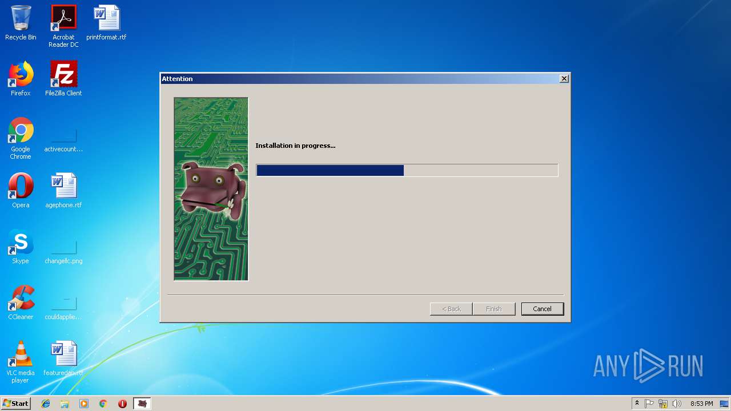Open Windows Media Player taskbar icon
This screenshot has width=731, height=411.
click(x=84, y=404)
